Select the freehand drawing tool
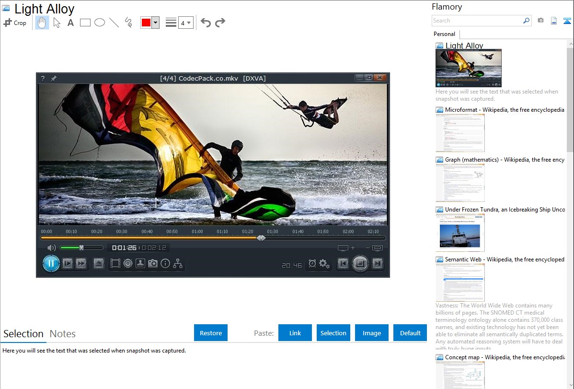 [x=128, y=23]
